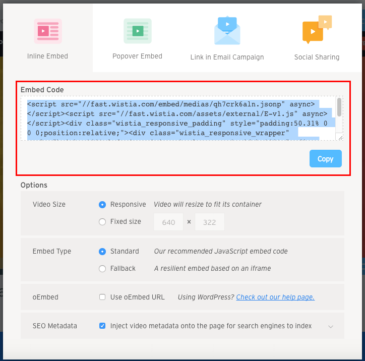This screenshot has height=361, width=365.
Task: Expand the SEO Metadata section chevron
Action: (x=331, y=327)
